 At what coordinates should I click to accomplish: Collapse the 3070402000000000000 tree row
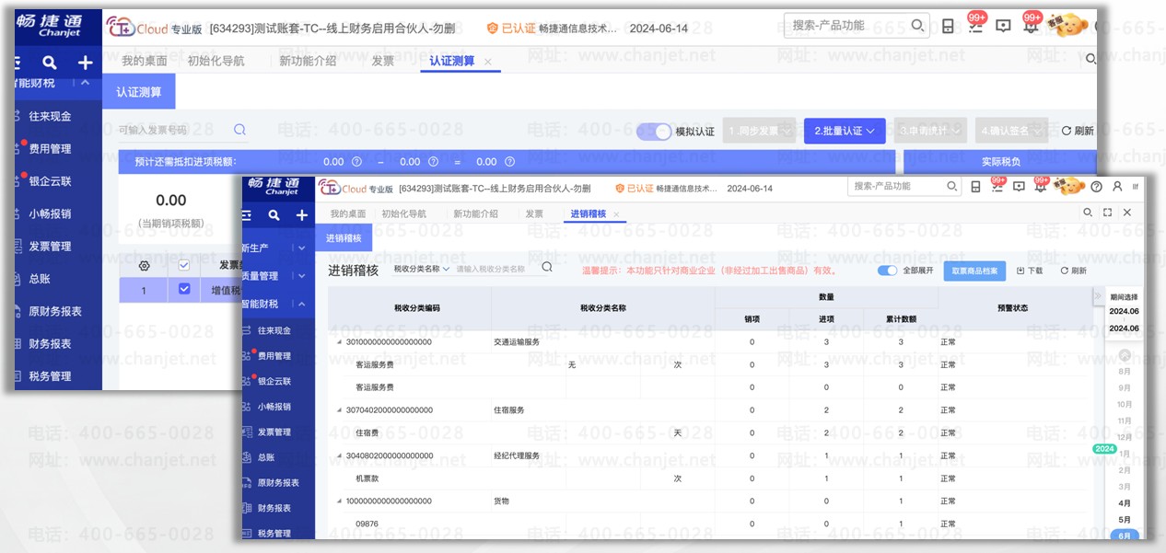(338, 410)
